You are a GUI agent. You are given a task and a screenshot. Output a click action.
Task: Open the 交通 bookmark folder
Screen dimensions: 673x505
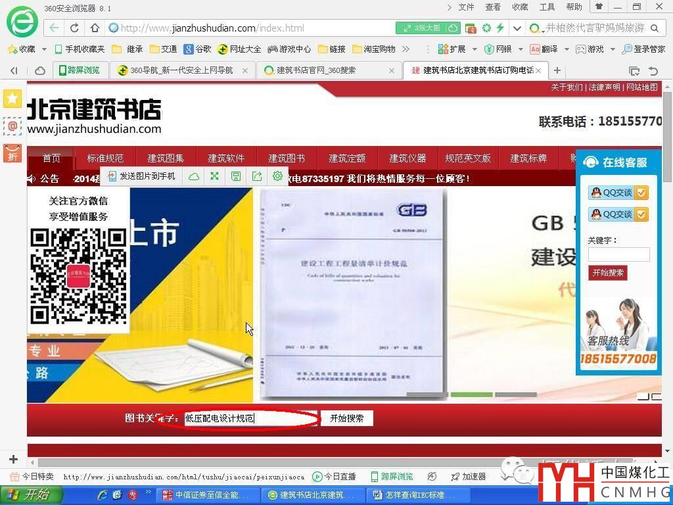[x=164, y=49]
